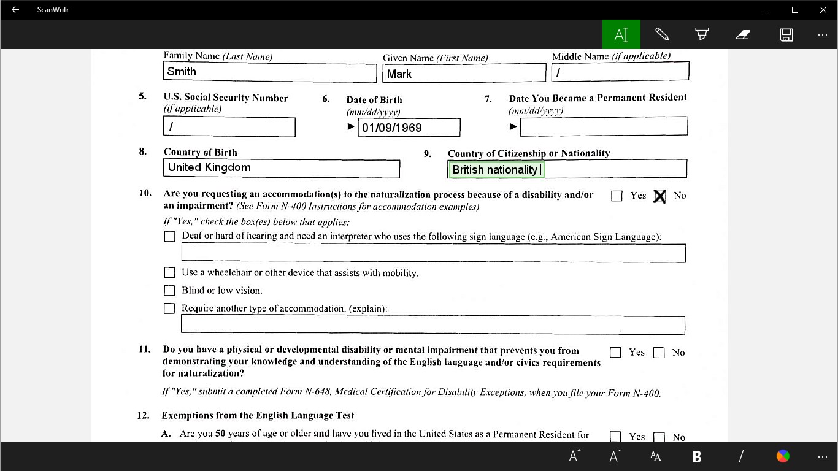Select the highlighter marker tool
The width and height of the screenshot is (838, 471).
pyautogui.click(x=702, y=34)
